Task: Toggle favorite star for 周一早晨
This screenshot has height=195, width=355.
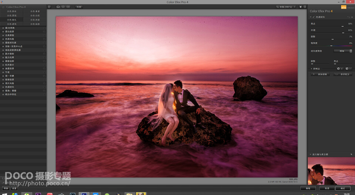Action: [x=3, y=76]
